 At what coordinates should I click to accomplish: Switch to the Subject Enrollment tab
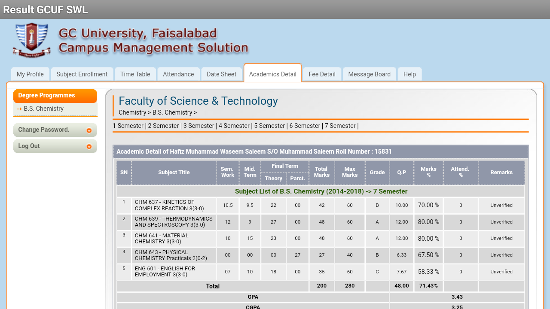[82, 74]
